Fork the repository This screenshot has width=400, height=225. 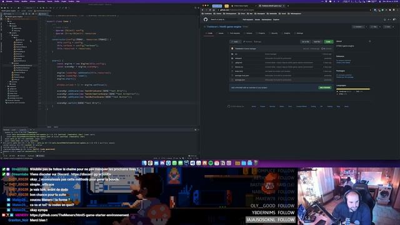click(387, 27)
